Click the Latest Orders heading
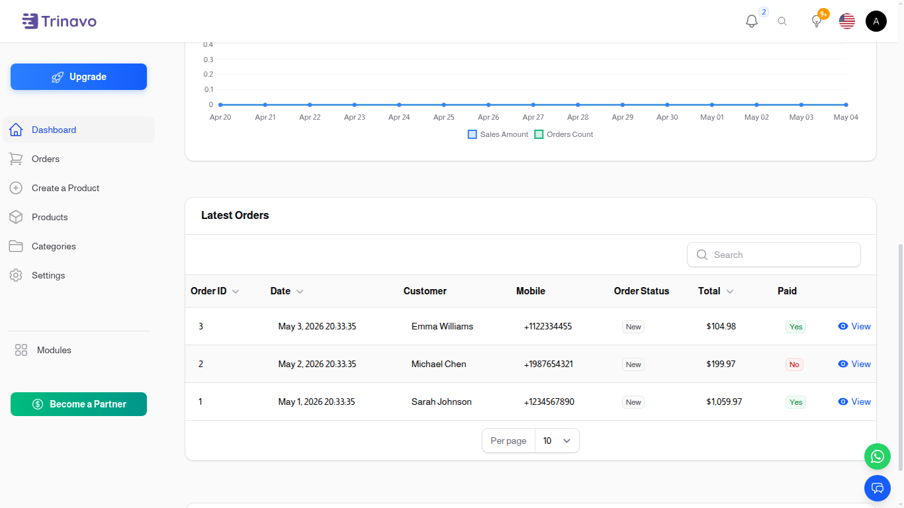Screen dimensions: 904x508 click(x=235, y=215)
